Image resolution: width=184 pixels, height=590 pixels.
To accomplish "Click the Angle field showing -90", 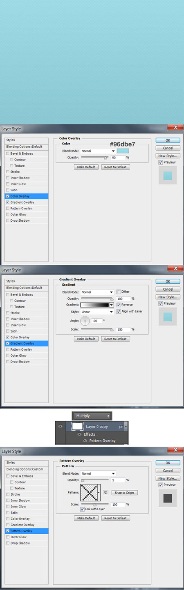I will tap(97, 320).
